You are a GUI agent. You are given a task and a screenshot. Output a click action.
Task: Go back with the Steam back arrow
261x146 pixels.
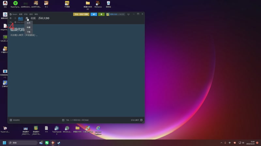(11, 18)
